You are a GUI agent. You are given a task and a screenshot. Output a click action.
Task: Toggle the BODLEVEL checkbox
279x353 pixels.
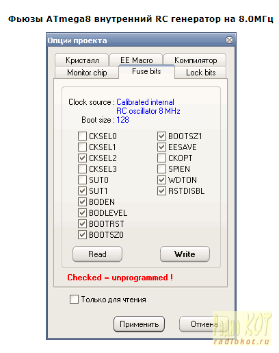tap(82, 212)
